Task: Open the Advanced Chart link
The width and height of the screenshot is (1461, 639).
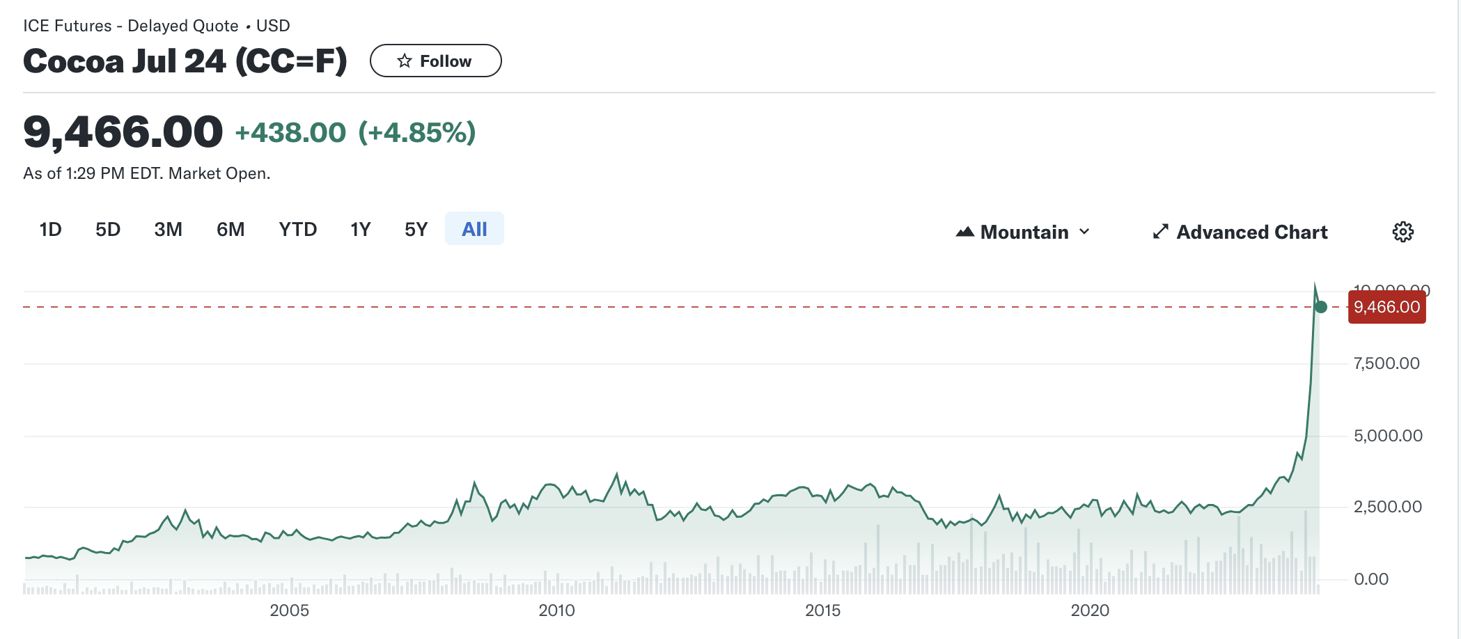Action: click(1251, 232)
